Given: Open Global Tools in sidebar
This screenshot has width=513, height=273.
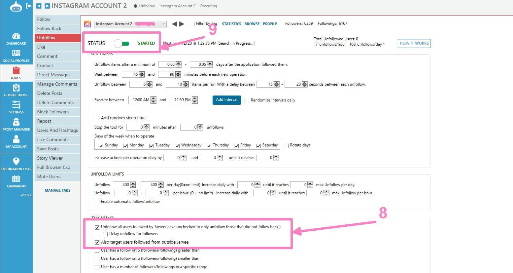Looking at the screenshot, I should tap(16, 90).
